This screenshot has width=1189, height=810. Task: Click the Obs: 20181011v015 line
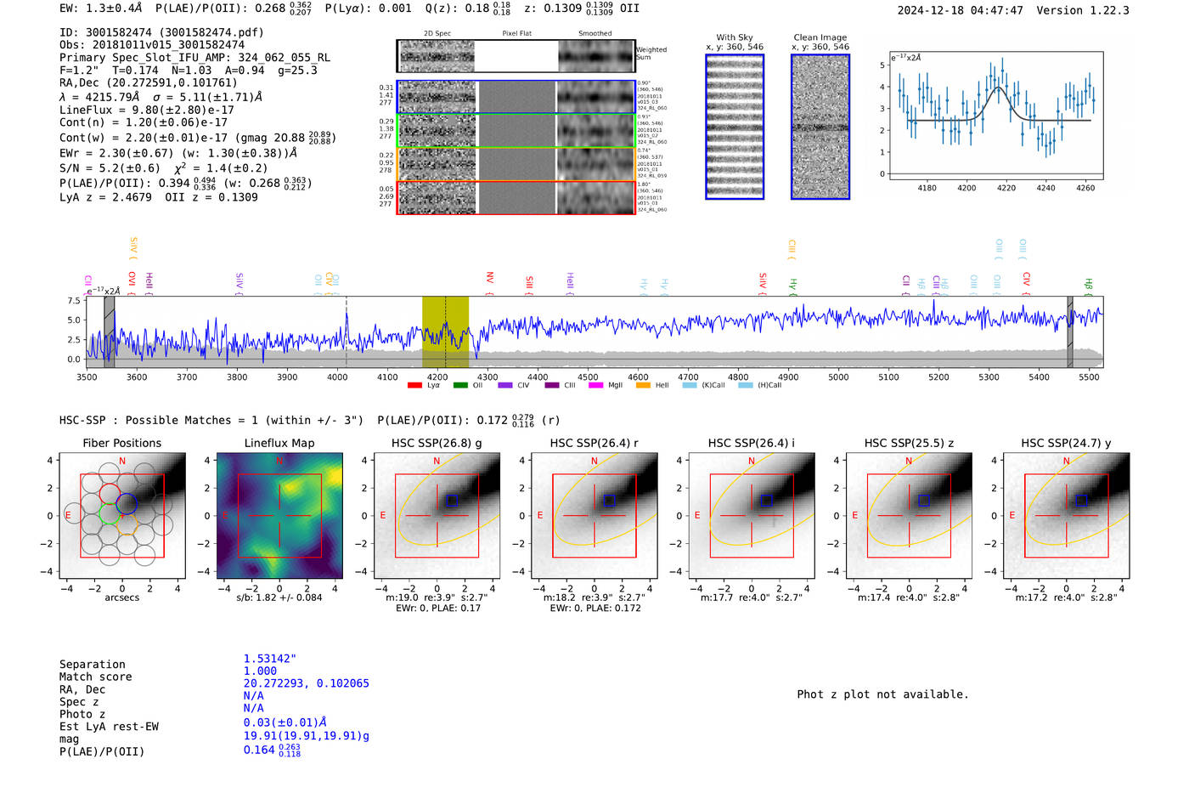(x=152, y=45)
